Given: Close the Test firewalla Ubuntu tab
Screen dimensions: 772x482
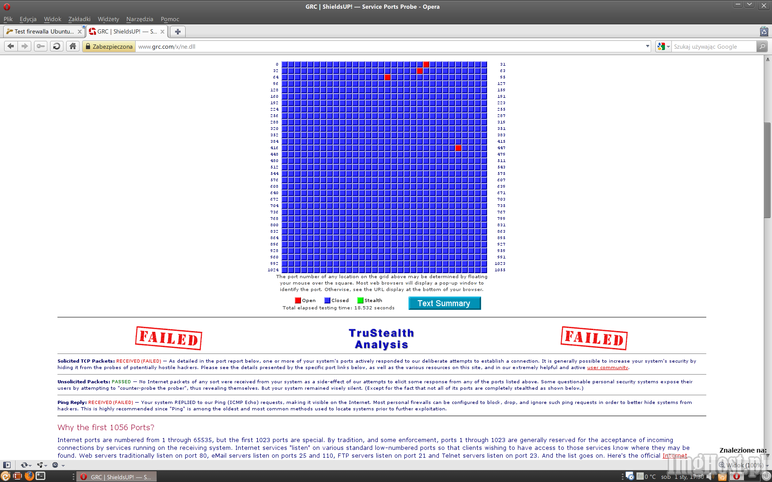Looking at the screenshot, I should point(79,32).
